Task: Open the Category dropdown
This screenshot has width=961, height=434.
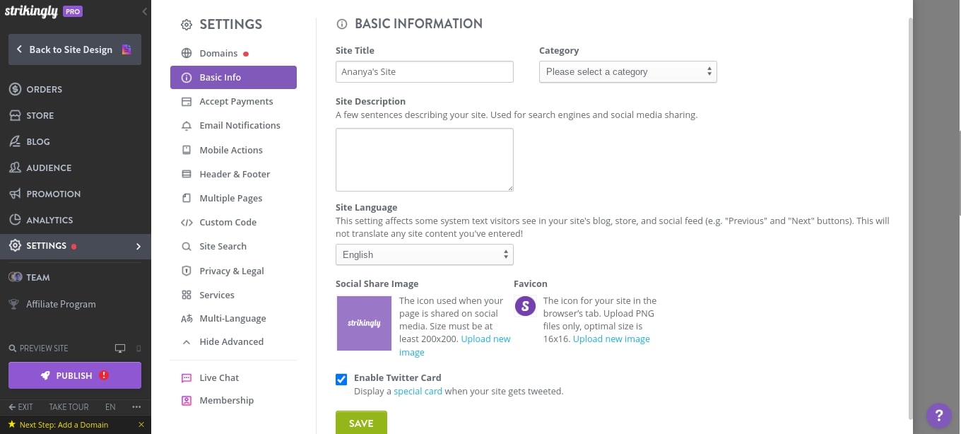Action: (627, 71)
